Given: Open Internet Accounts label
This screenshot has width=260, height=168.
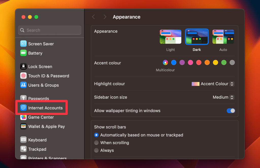Looking at the screenshot, I should (45, 108).
